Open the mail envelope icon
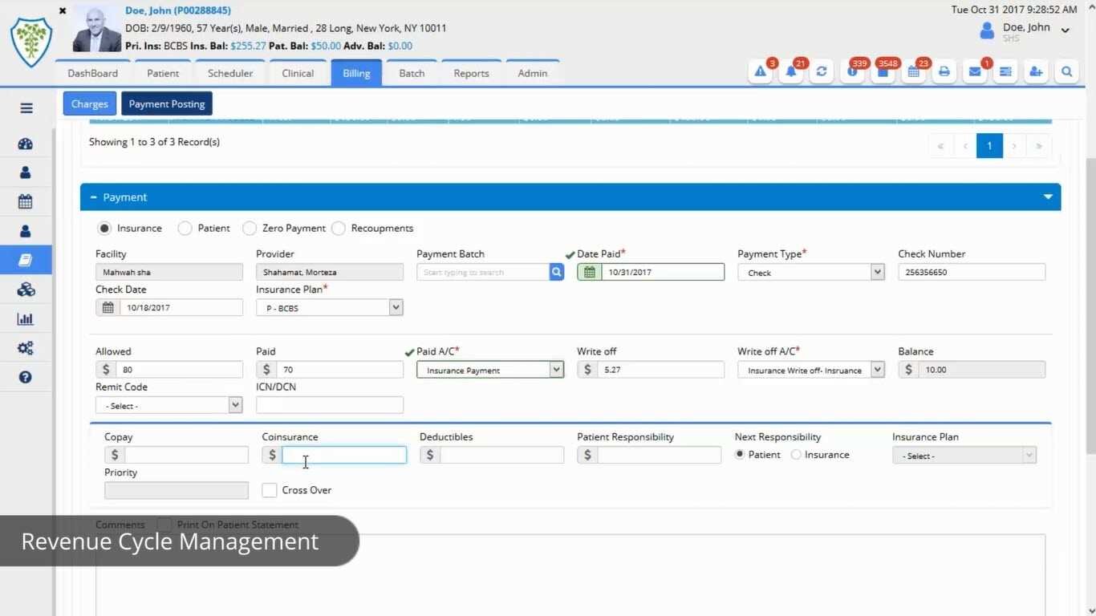Screen dimensions: 1096x616 975,72
